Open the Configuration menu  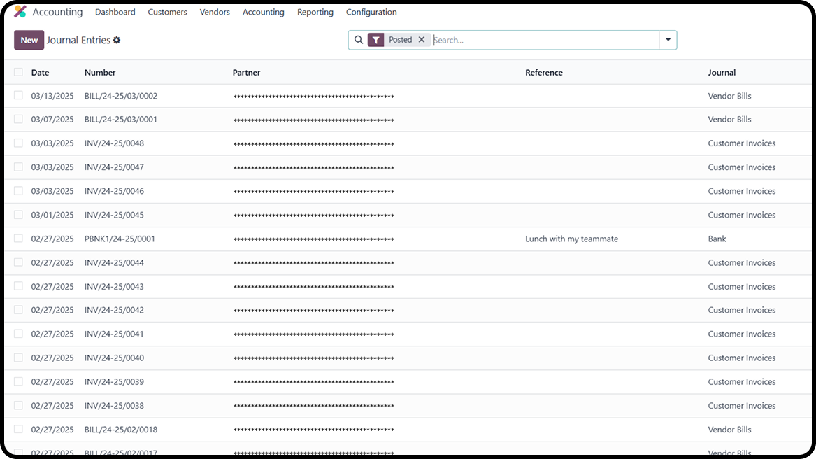pyautogui.click(x=371, y=12)
